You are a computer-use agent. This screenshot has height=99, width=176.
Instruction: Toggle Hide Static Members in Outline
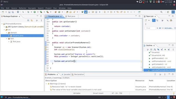[x=162, y=50]
